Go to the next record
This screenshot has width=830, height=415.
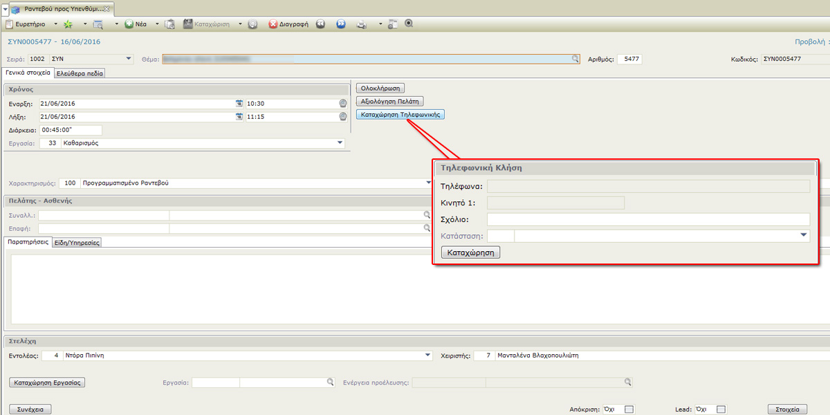click(x=341, y=24)
